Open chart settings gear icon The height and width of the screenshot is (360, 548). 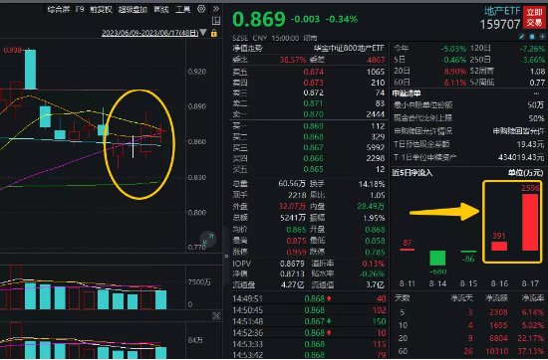(201, 9)
